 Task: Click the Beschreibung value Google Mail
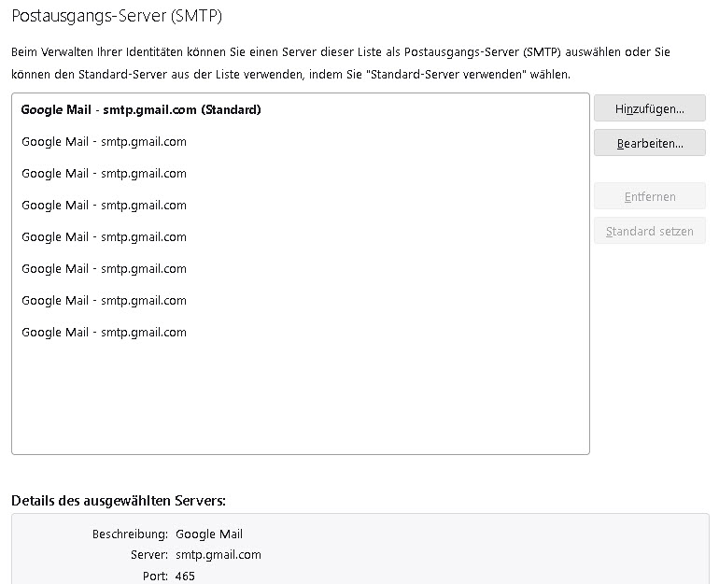pos(209,534)
